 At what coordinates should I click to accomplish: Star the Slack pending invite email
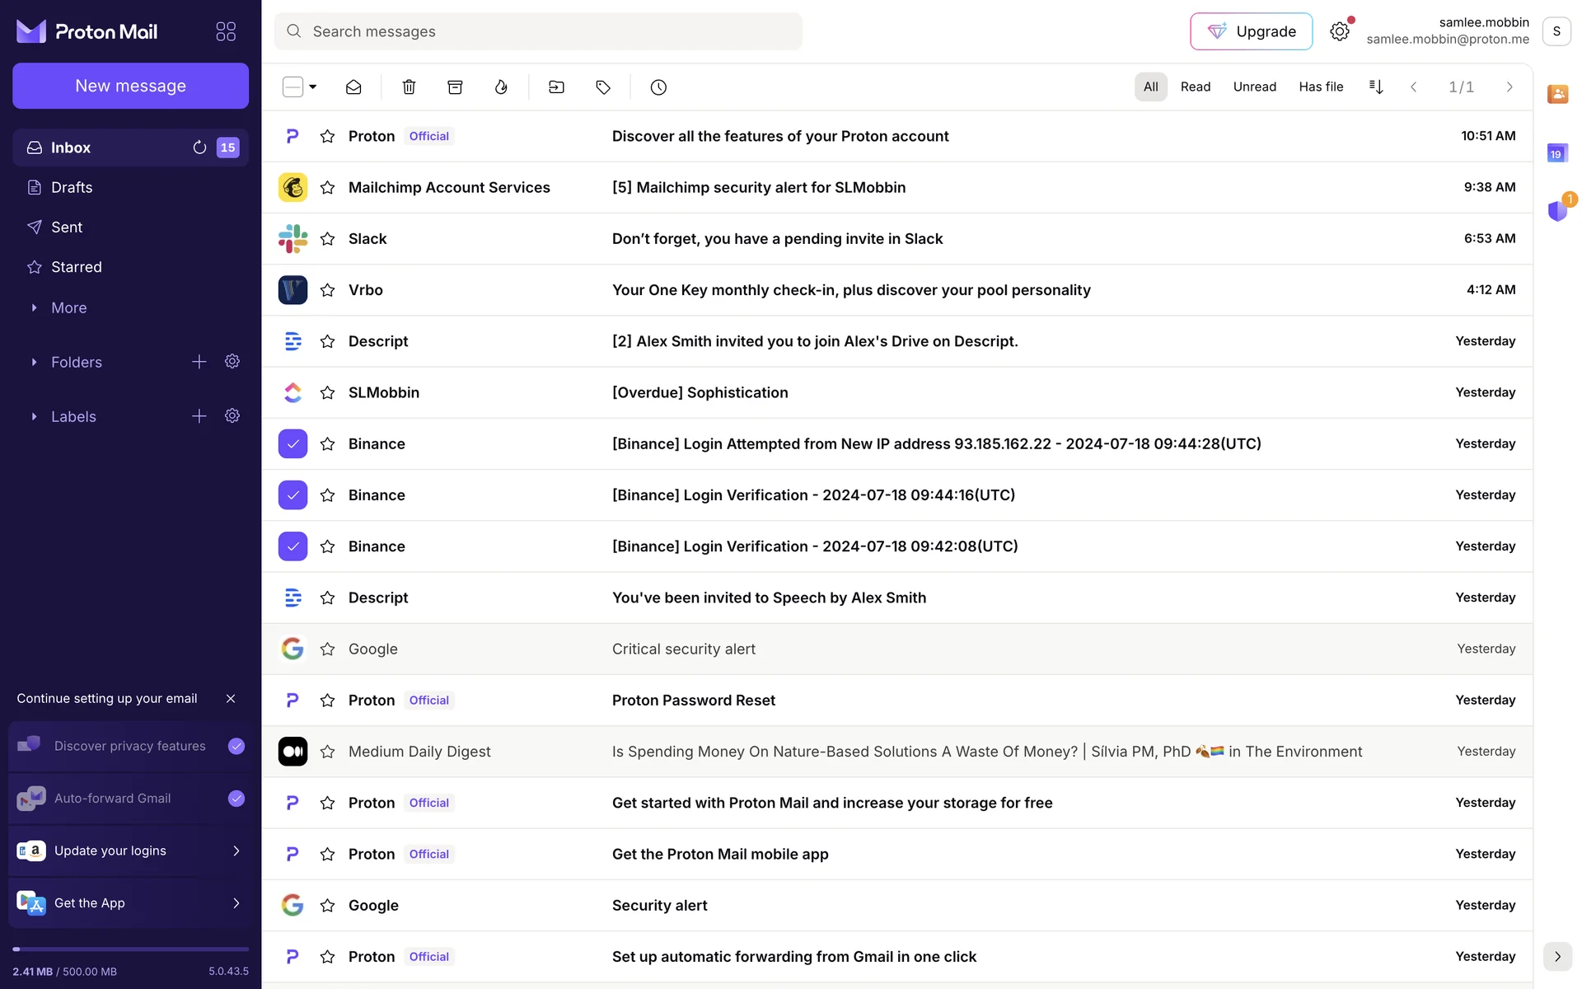point(327,239)
